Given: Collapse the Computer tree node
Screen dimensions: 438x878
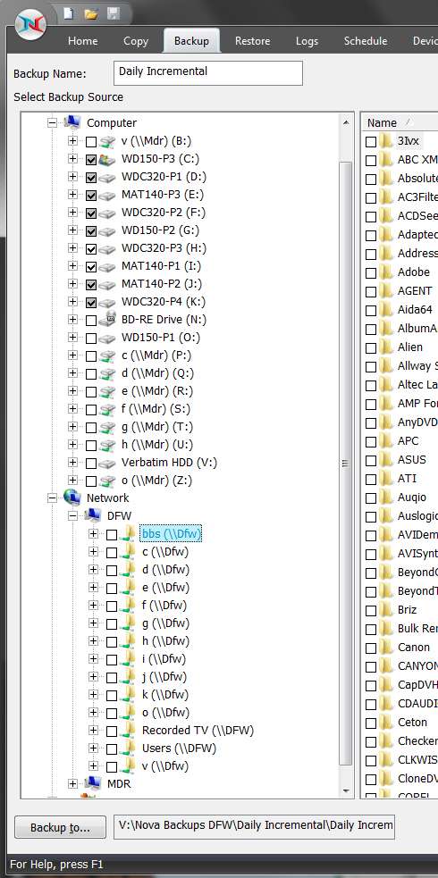Looking at the screenshot, I should (x=53, y=123).
